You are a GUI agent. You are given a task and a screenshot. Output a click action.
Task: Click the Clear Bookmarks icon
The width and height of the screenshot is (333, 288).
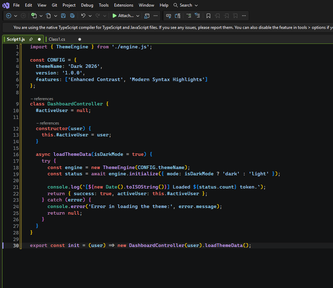coord(235,16)
